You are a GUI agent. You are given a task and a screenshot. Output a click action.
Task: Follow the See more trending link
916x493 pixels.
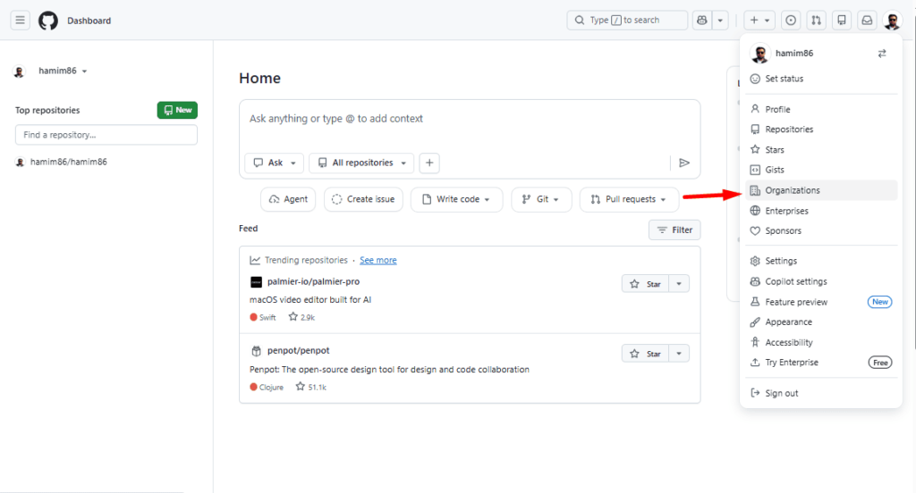pos(378,260)
